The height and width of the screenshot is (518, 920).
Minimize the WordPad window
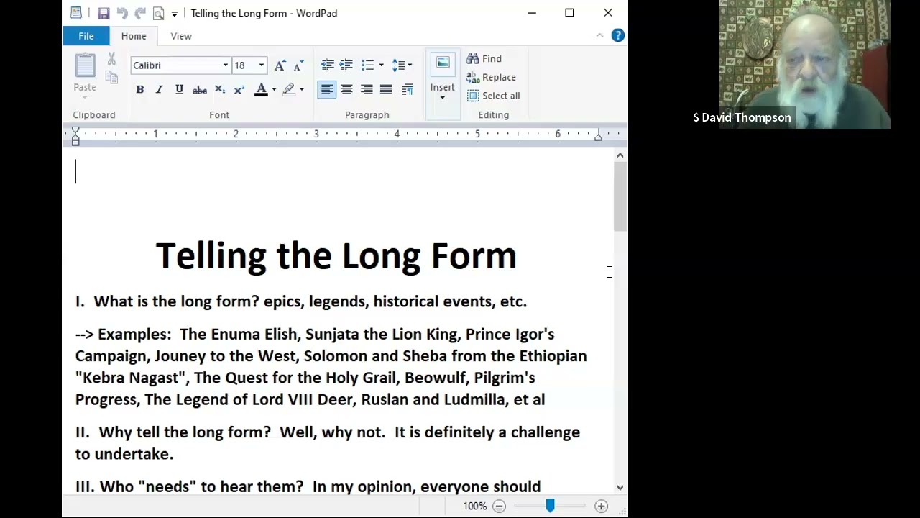pyautogui.click(x=531, y=13)
